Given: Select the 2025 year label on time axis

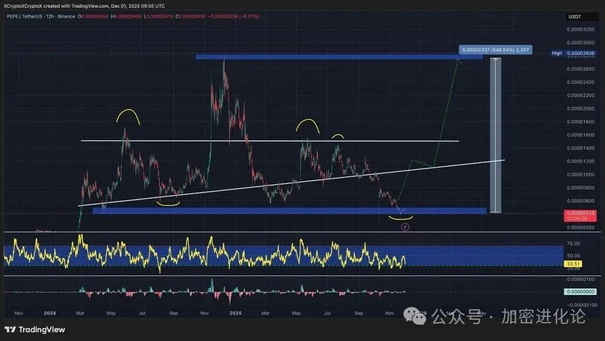Looking at the screenshot, I should (236, 314).
